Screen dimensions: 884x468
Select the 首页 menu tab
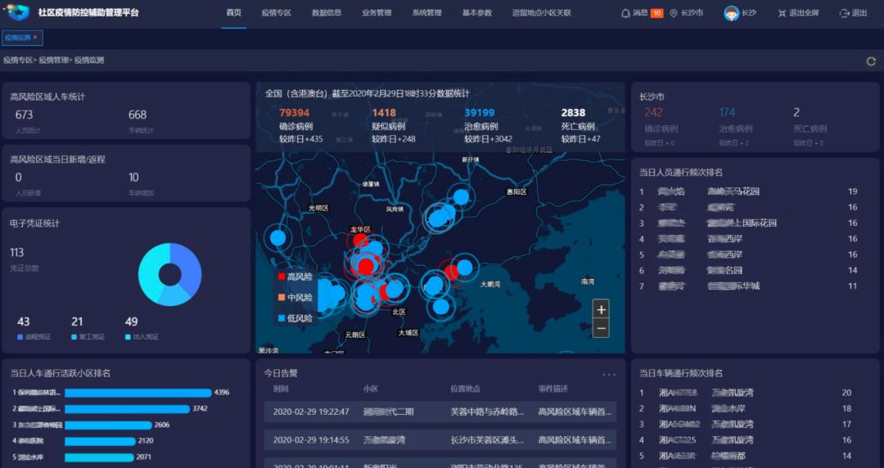click(x=233, y=12)
